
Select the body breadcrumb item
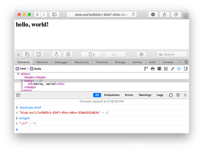(36, 69)
